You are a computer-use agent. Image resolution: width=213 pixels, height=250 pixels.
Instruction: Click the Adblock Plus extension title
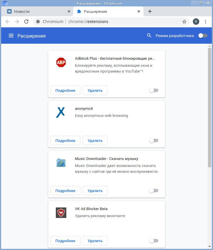(115, 59)
